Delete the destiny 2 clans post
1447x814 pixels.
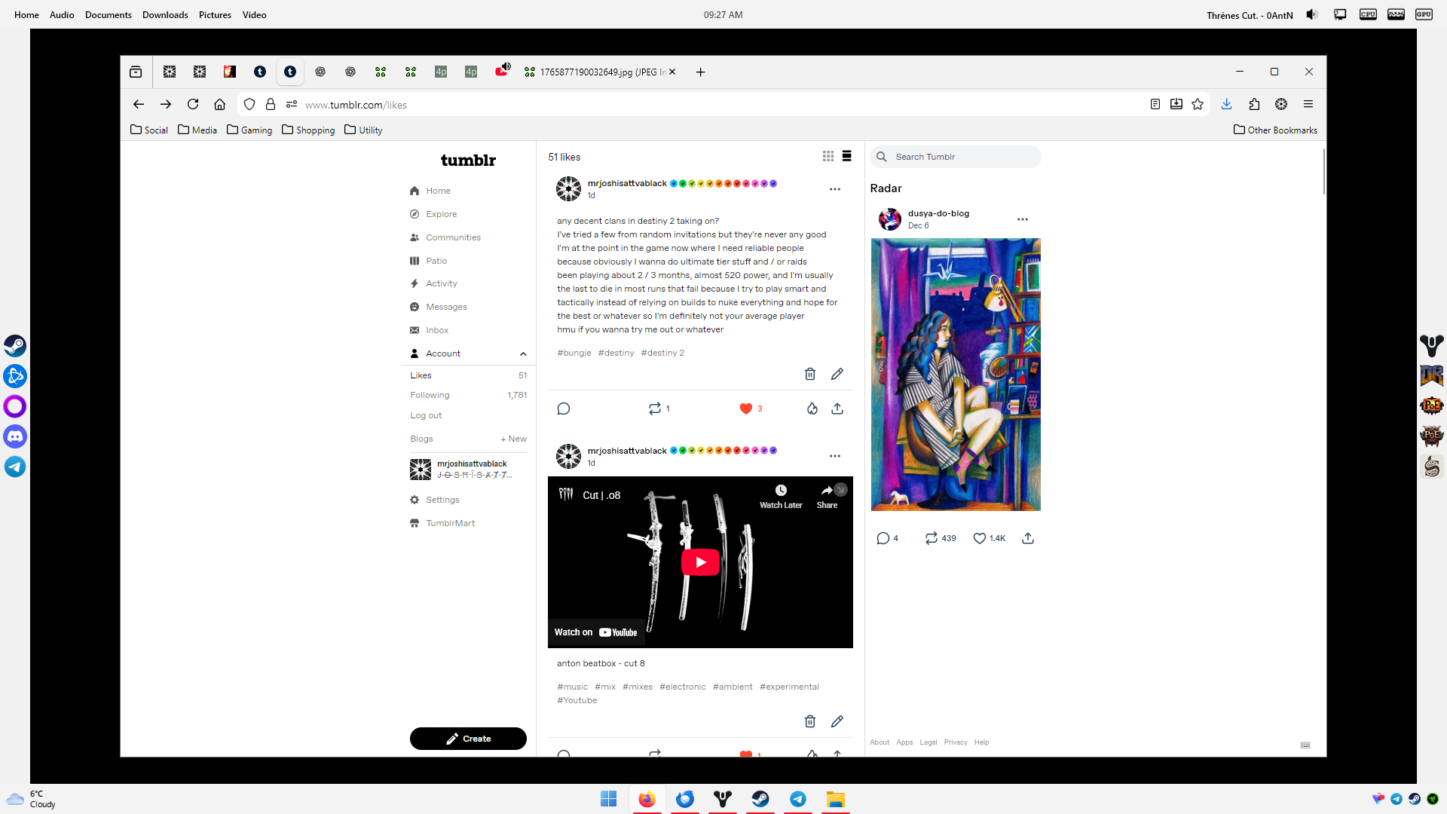[810, 374]
